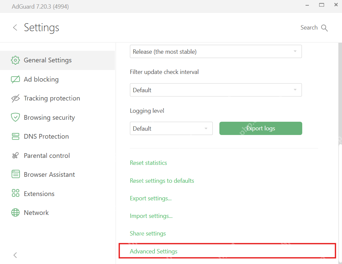Open the Advanced Settings link
The image size is (342, 264).
153,251
